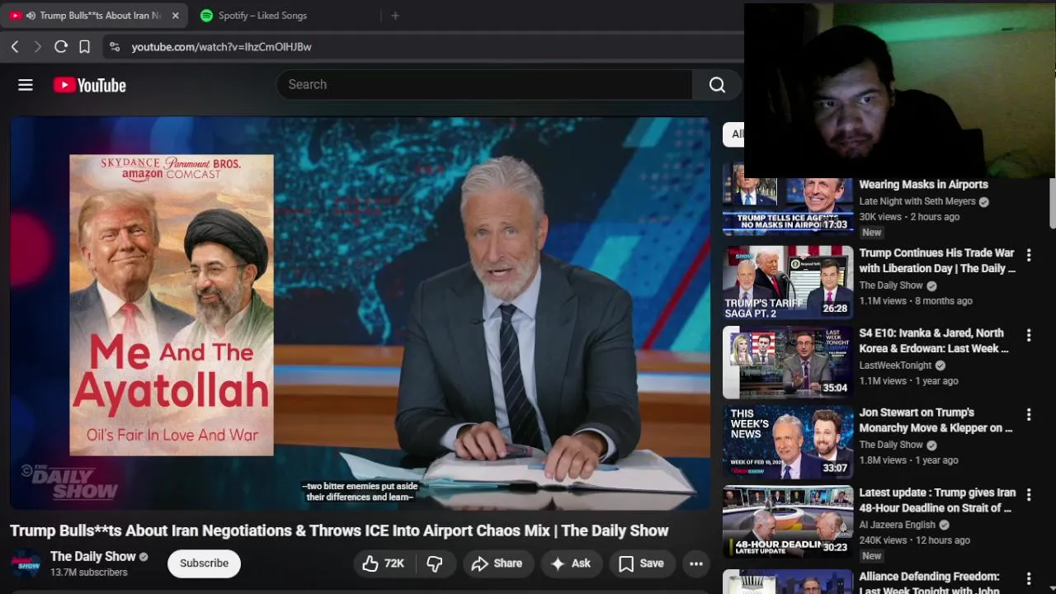This screenshot has width=1056, height=594.
Task: Click The Daily Show verified badge below video
Action: [x=144, y=557]
